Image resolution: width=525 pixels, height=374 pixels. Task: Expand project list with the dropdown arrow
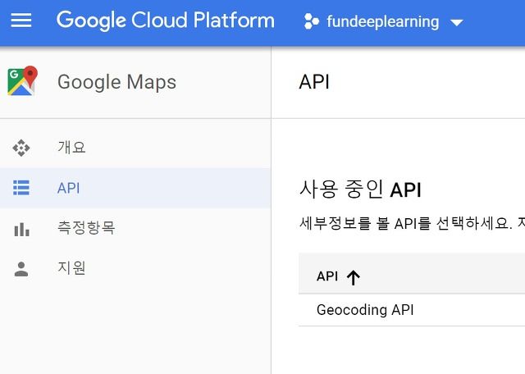pos(457,23)
